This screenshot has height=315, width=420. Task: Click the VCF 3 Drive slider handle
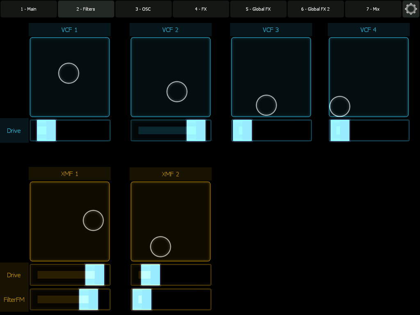coord(242,130)
